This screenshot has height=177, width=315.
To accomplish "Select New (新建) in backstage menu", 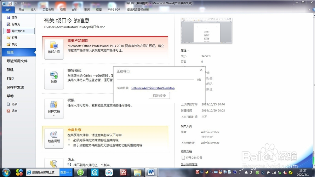I will click(x=10, y=70).
